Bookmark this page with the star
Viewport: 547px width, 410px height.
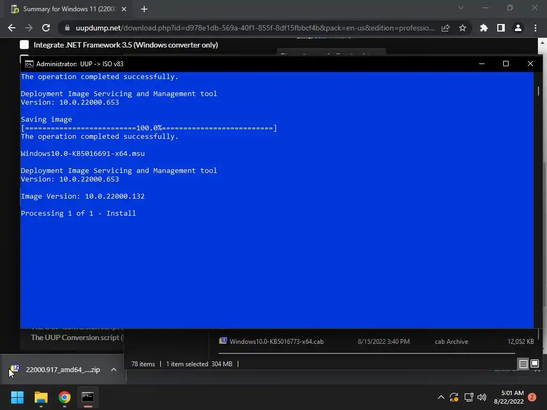[463, 28]
